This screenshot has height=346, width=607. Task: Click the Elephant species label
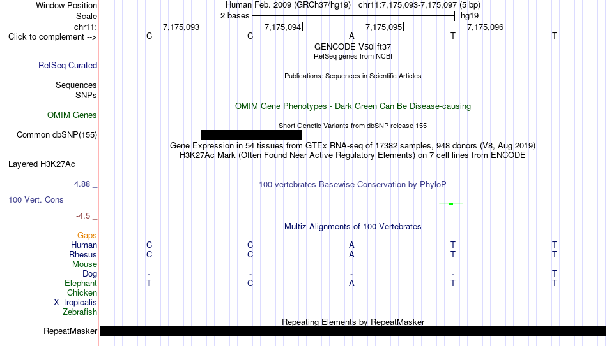(x=81, y=284)
